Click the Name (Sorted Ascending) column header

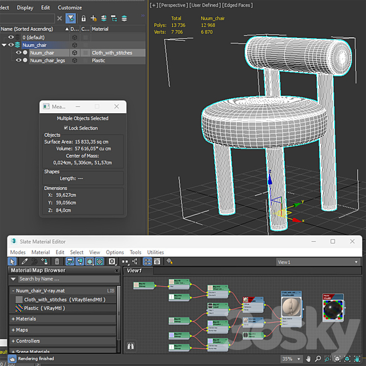click(26, 29)
